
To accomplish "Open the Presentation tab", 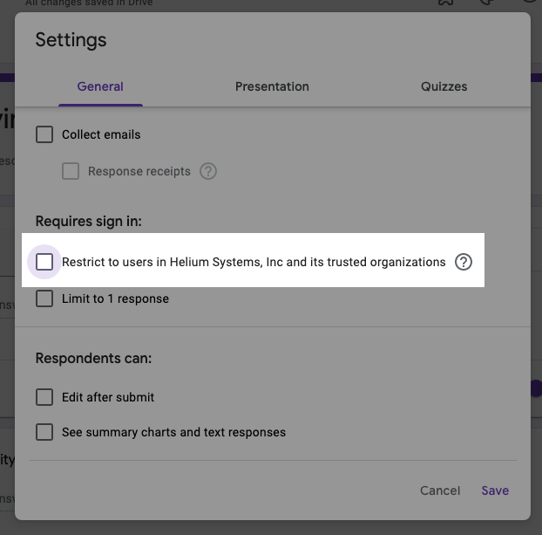I will pyautogui.click(x=272, y=86).
